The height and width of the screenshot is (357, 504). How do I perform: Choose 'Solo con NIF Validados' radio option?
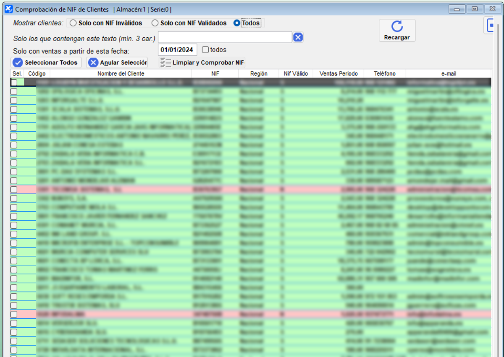[x=155, y=23]
